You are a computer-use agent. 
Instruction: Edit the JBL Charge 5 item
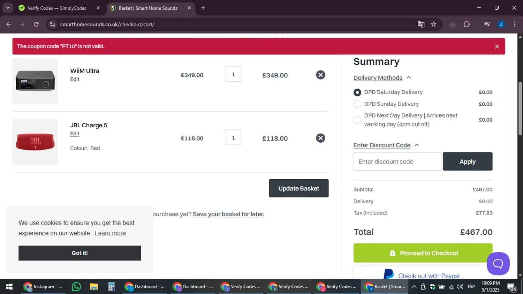point(75,134)
